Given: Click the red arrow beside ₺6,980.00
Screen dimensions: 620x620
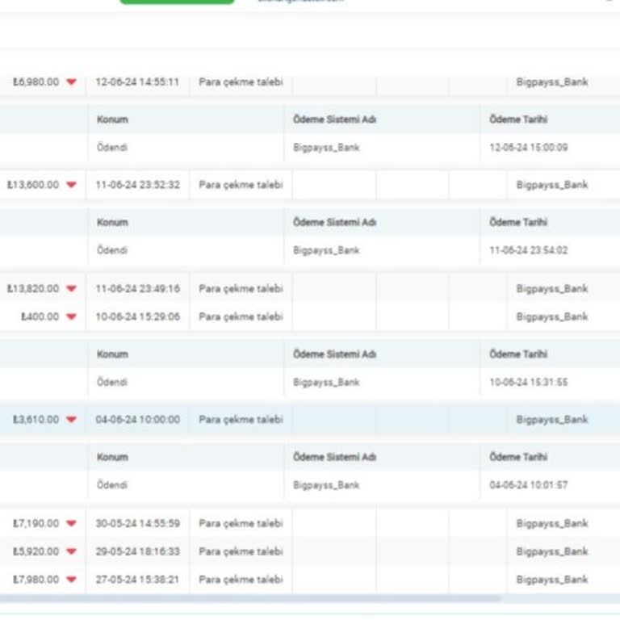Looking at the screenshot, I should coord(72,82).
